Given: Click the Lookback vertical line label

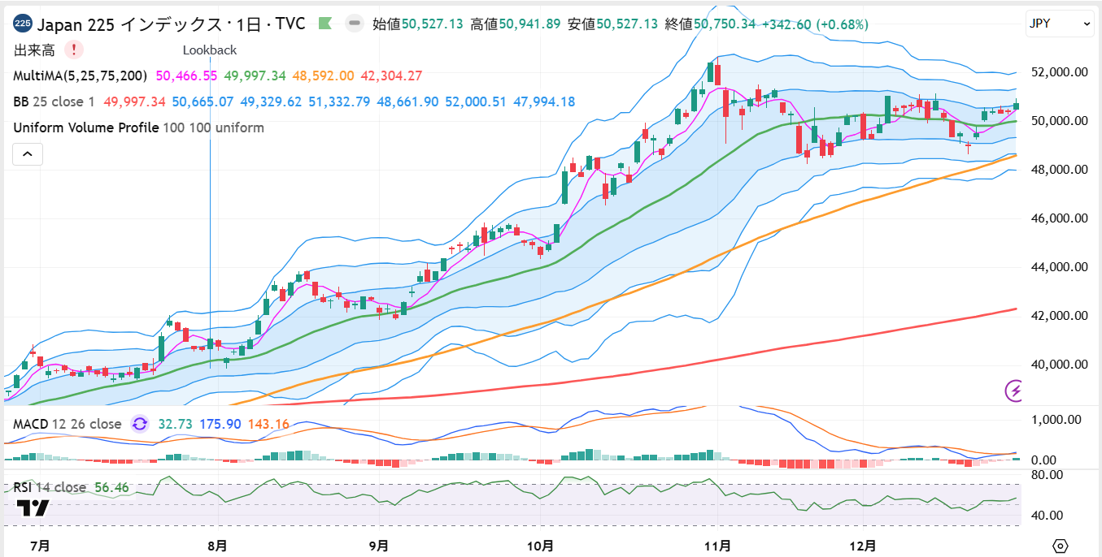Looking at the screenshot, I should (x=210, y=50).
